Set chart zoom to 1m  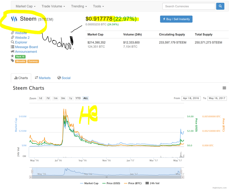point(55,98)
